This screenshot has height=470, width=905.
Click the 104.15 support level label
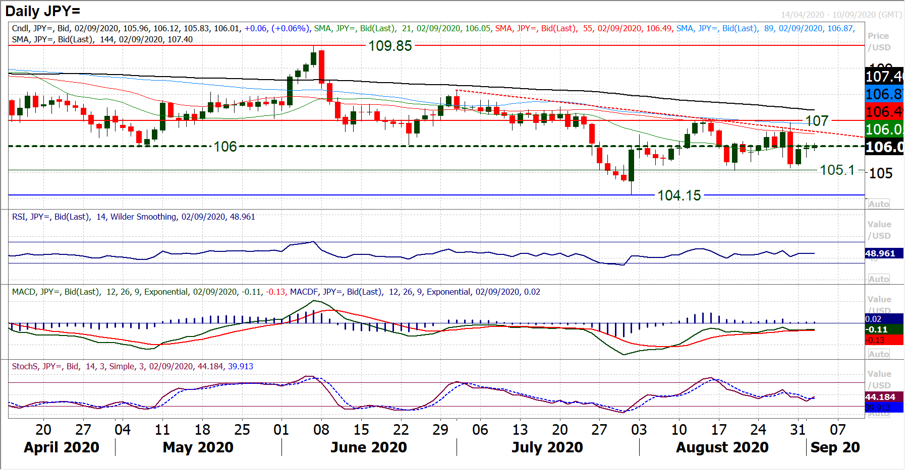click(x=679, y=195)
